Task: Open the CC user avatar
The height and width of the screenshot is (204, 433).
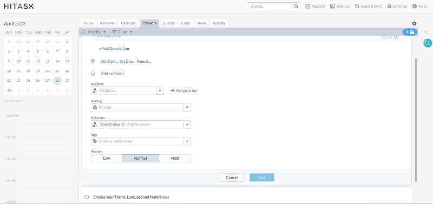Action: click(x=428, y=43)
